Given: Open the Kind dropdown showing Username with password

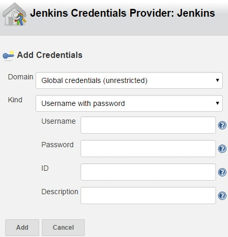Looking at the screenshot, I should coord(129,103).
